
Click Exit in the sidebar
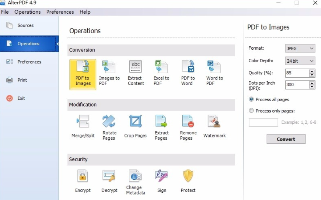click(x=29, y=98)
